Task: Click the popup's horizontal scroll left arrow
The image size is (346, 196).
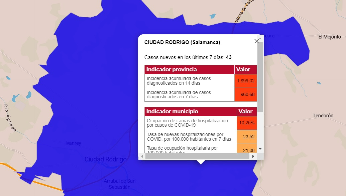Action: (x=142, y=156)
